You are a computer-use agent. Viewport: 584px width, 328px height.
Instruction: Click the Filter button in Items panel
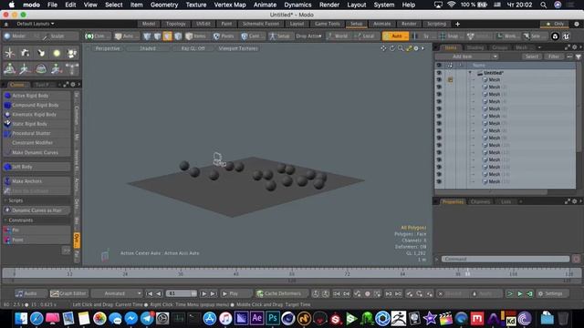[x=554, y=56]
